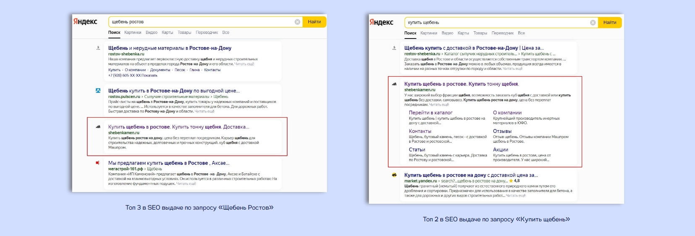Image resolution: width=695 pixels, height=236 pixels.
Task: Open Переводчик tab in the left screenshot
Action: (207, 32)
